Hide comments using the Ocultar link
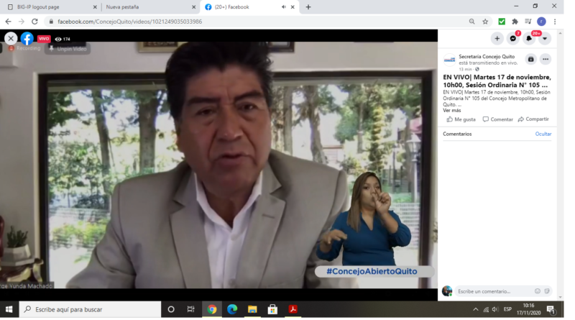 pyautogui.click(x=543, y=134)
